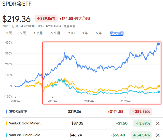Switch to the 1个月 range tab
The width and height of the screenshot is (163, 140).
pos(38,33)
